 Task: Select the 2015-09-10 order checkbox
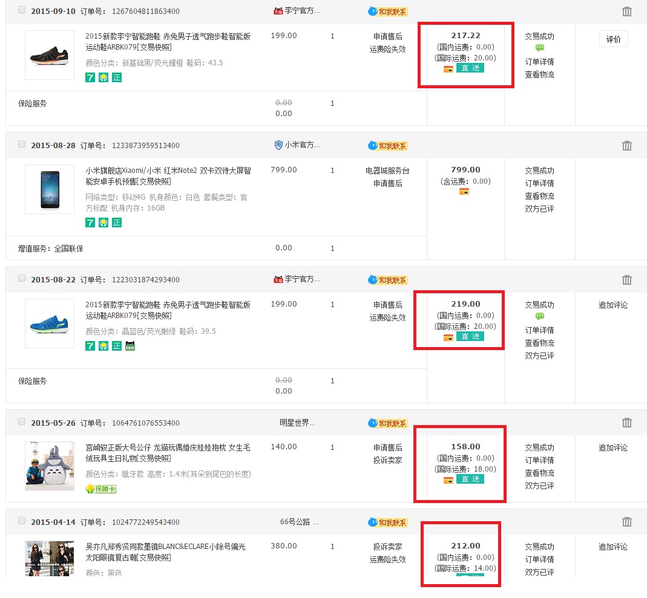pos(22,10)
